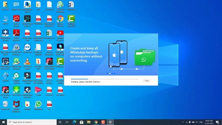
Task: Open the Excel spreadsheet file on desktop
Action: point(49,35)
